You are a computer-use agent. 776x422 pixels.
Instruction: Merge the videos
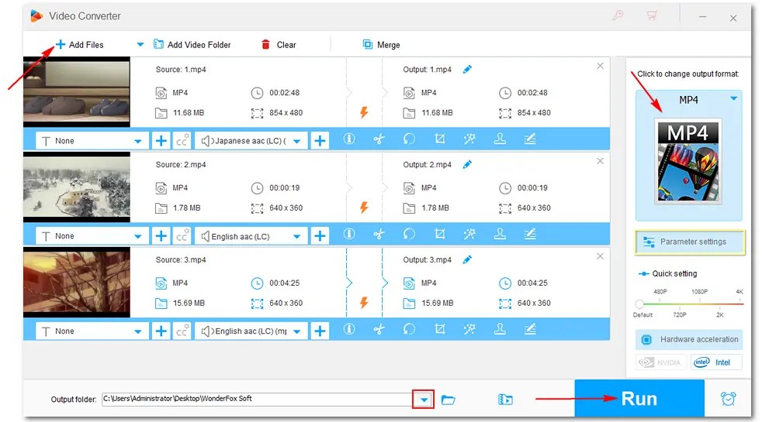pos(381,45)
